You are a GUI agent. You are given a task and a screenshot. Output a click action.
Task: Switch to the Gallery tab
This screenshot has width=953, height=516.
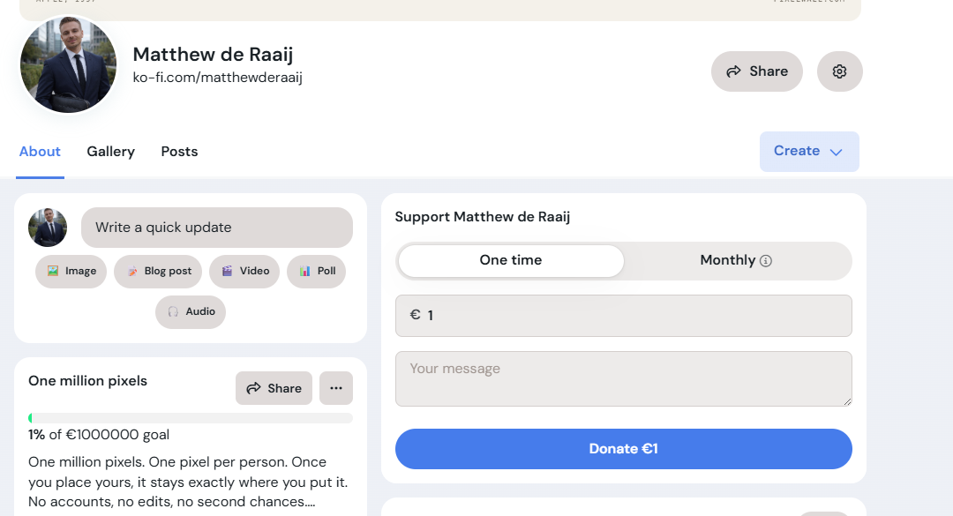(x=110, y=151)
